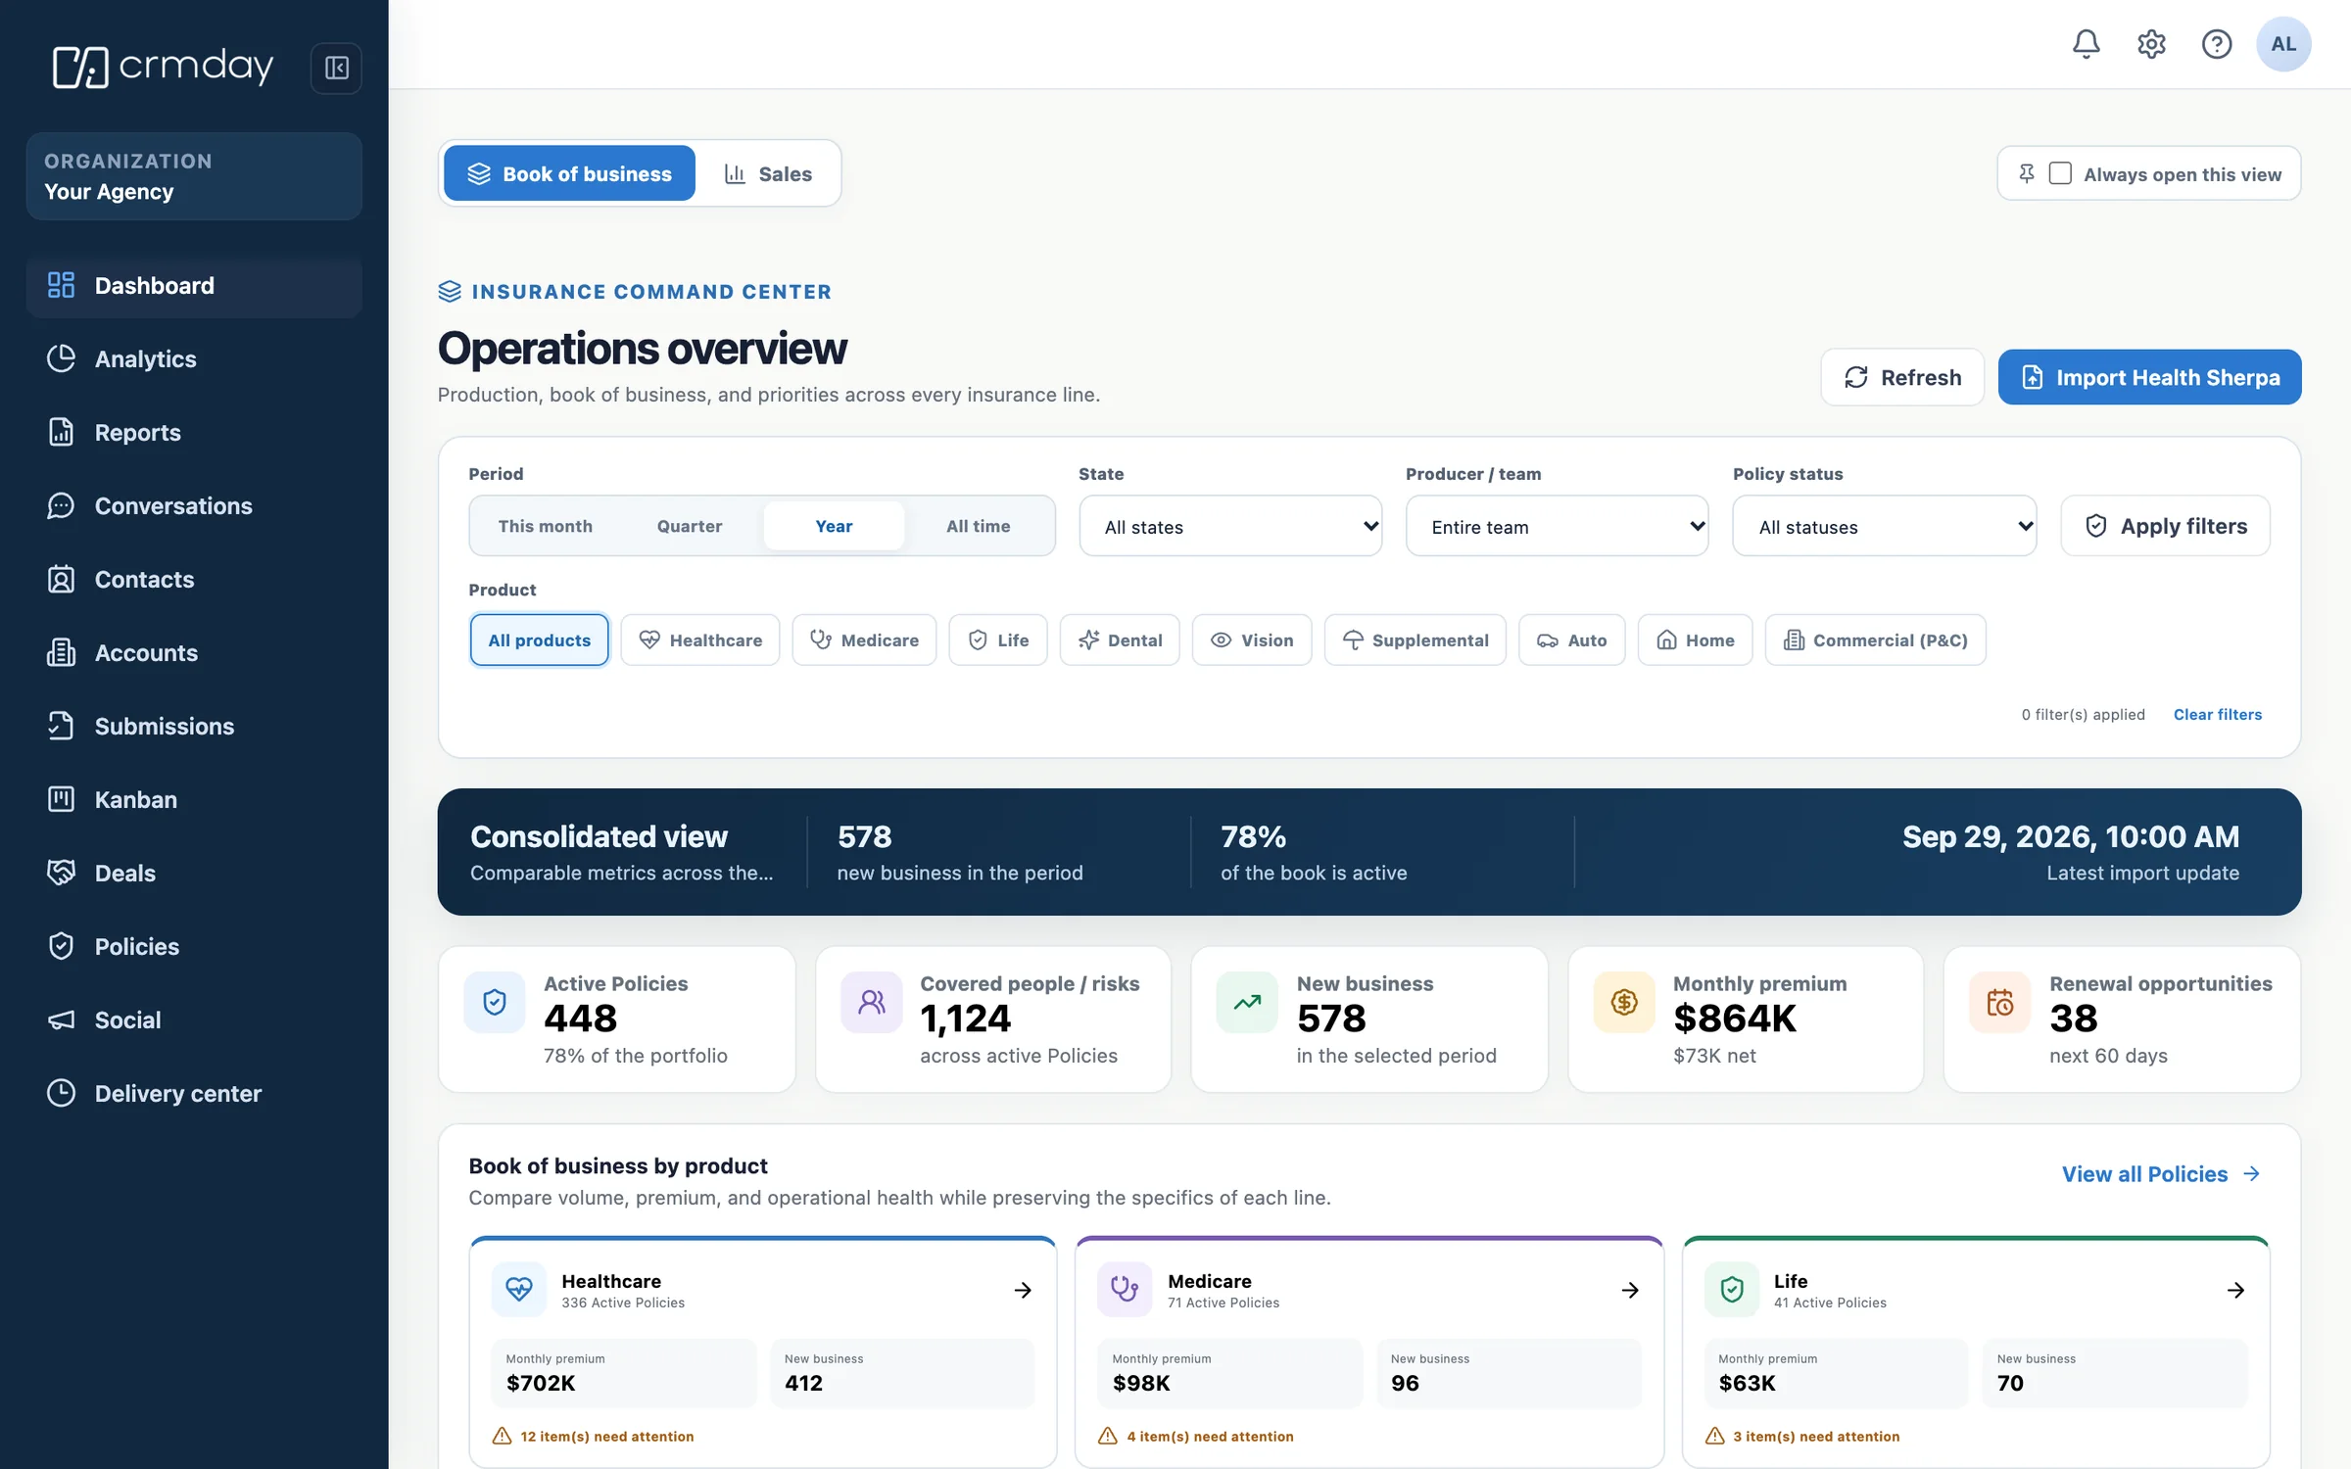Open settings gear in top bar
The width and height of the screenshot is (2351, 1469).
pyautogui.click(x=2151, y=44)
